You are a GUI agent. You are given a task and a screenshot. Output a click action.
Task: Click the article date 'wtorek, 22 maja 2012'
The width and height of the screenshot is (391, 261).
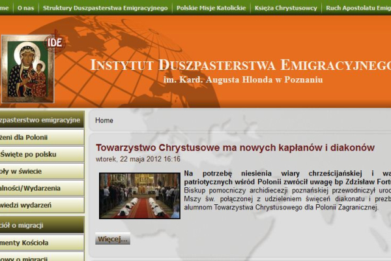click(x=138, y=159)
